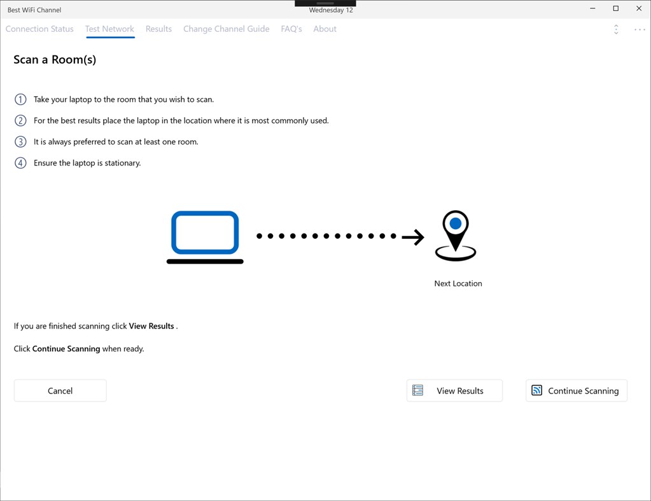Image resolution: width=651 pixels, height=501 pixels.
Task: Switch to the Connection Status tab
Action: click(39, 29)
